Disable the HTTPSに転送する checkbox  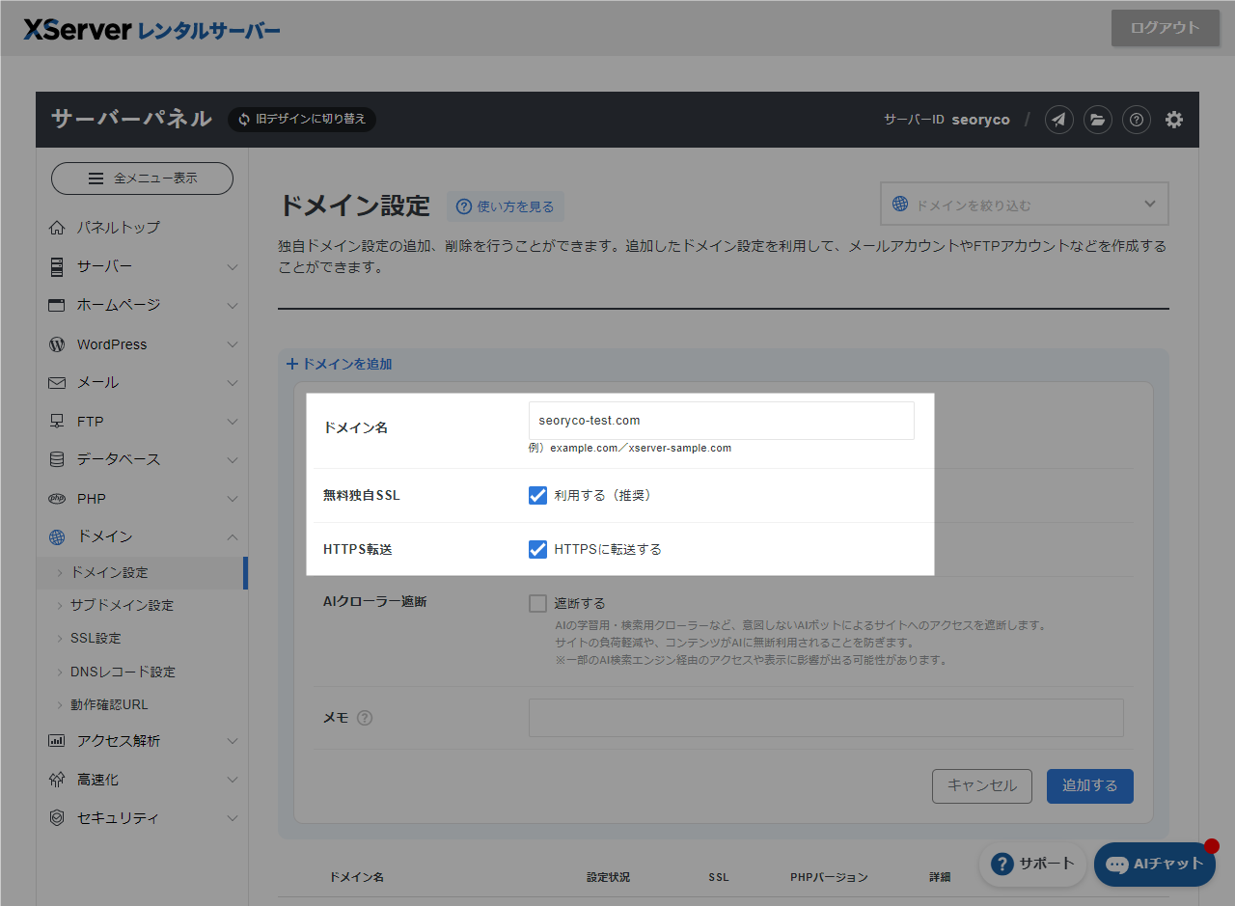(537, 549)
